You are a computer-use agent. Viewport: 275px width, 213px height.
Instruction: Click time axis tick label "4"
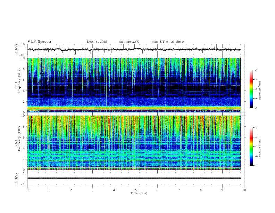(114, 190)
